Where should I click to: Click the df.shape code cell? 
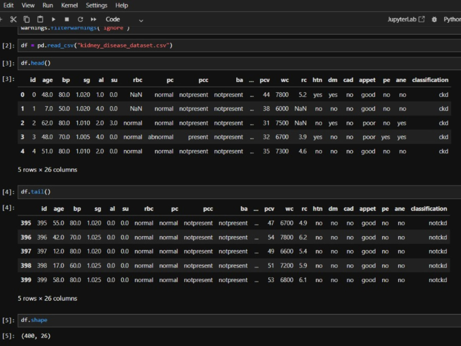(x=239, y=320)
